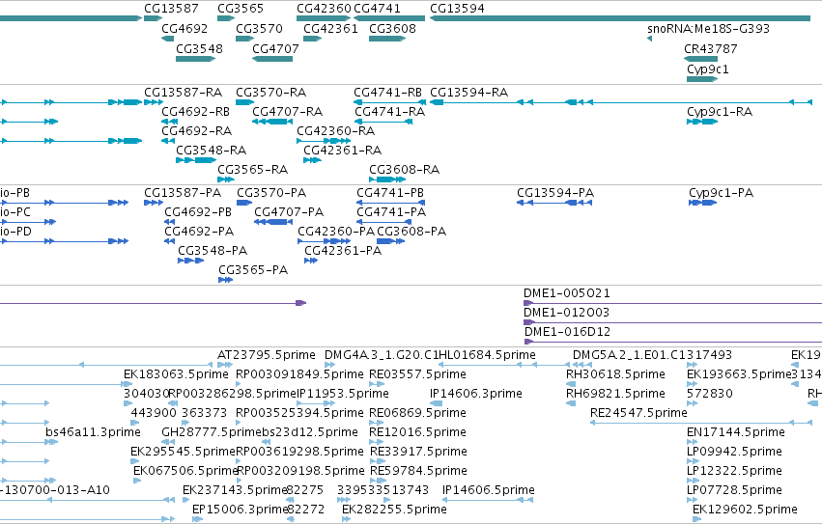This screenshot has height=524, width=822.
Task: Click the DME1-016D12 clone label
Action: [567, 332]
